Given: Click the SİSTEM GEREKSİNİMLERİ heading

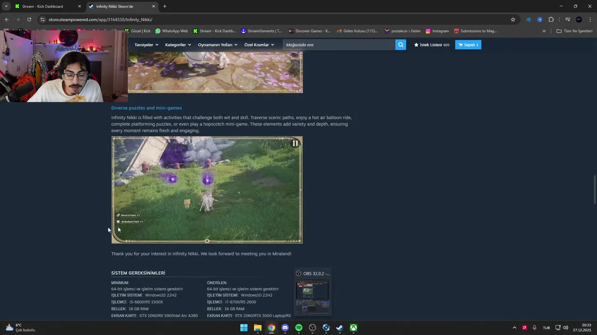Looking at the screenshot, I should click(x=138, y=273).
